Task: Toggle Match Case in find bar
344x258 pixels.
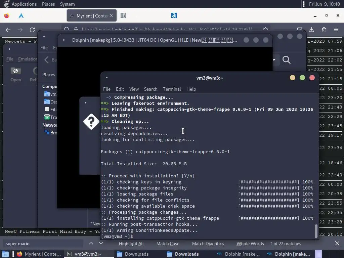Action: [168, 244]
